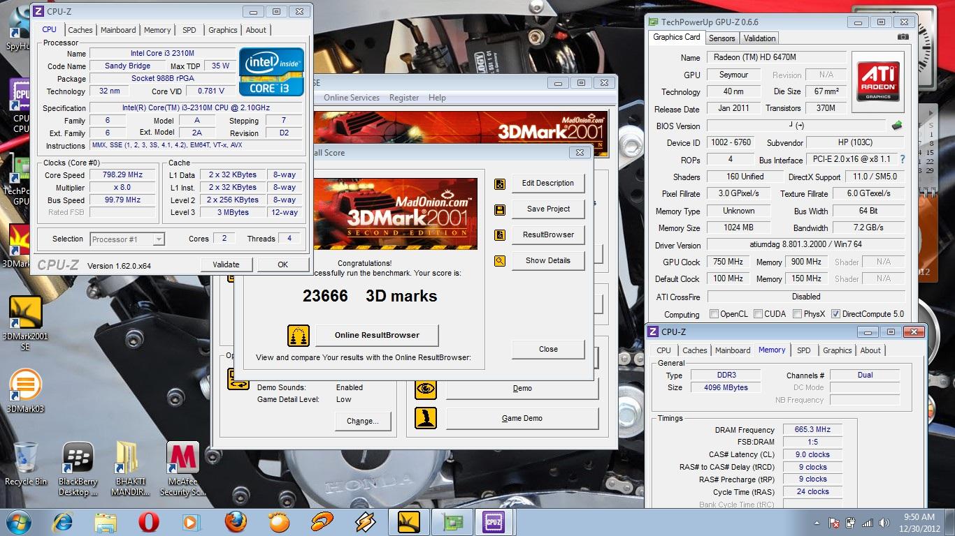Click the DRAM Frequency value 665.3 MHz
The image size is (955, 536).
(x=812, y=430)
